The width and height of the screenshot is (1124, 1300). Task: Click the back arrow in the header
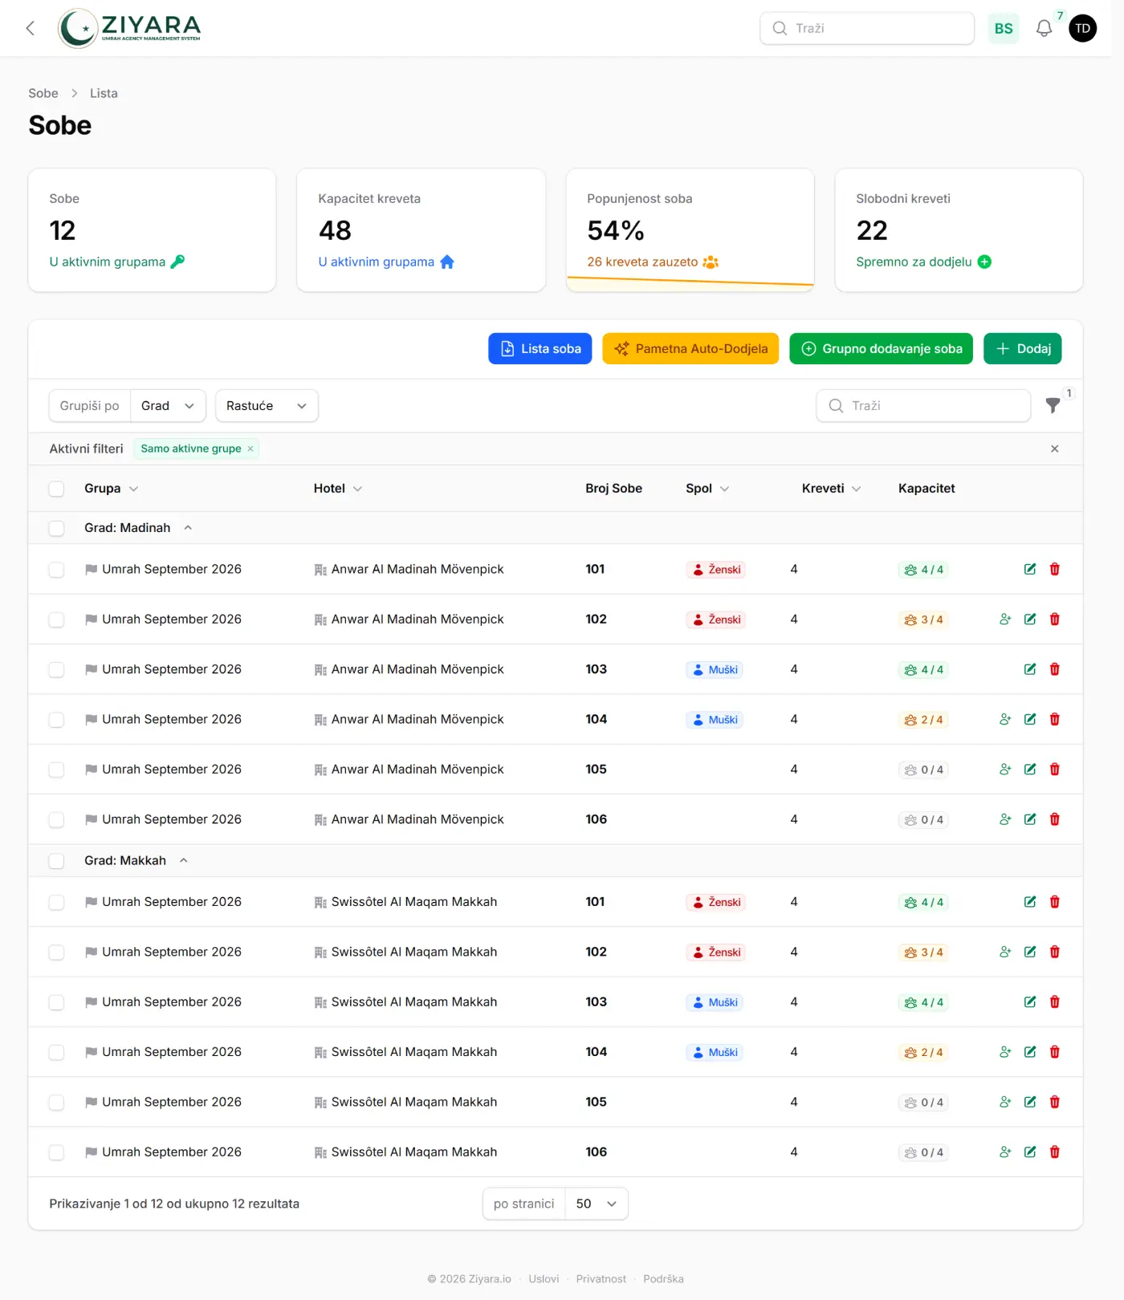pos(31,28)
